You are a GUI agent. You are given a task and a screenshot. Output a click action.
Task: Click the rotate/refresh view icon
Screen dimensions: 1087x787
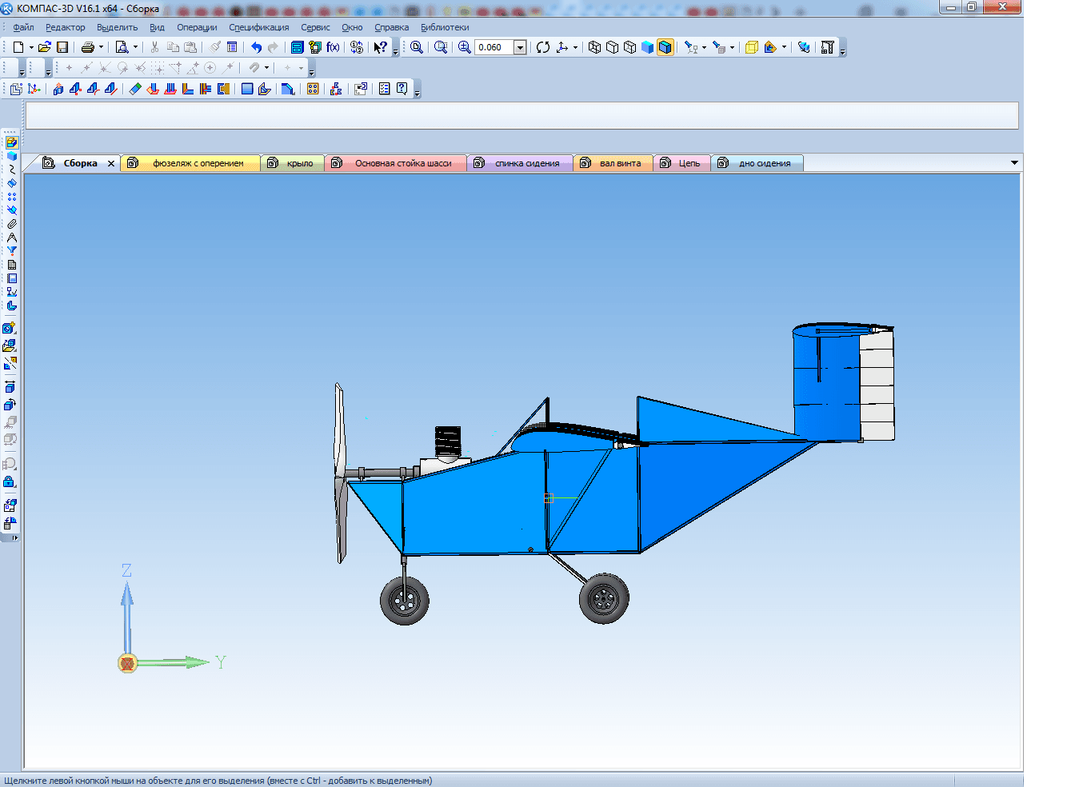pyautogui.click(x=543, y=47)
